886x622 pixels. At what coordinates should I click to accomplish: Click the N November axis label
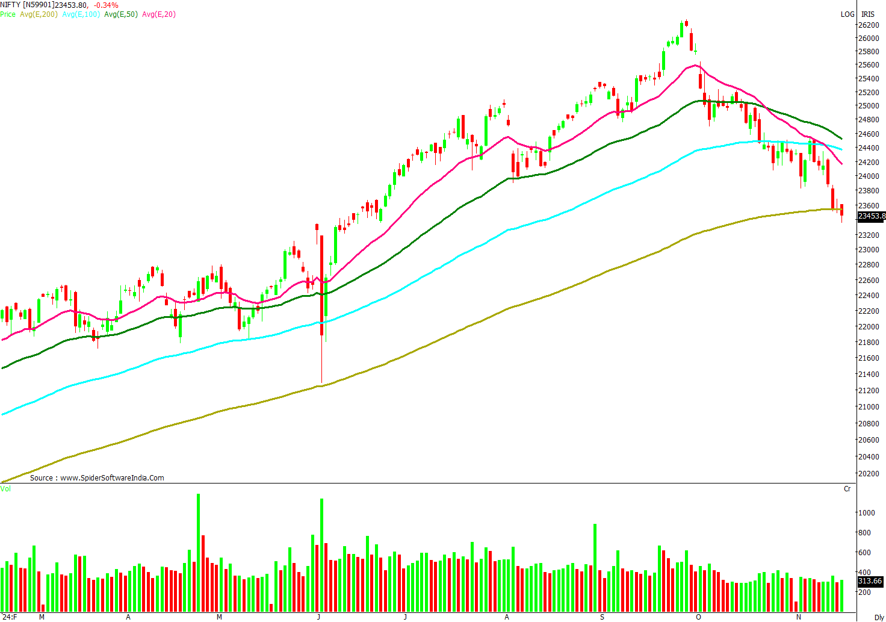tap(799, 617)
